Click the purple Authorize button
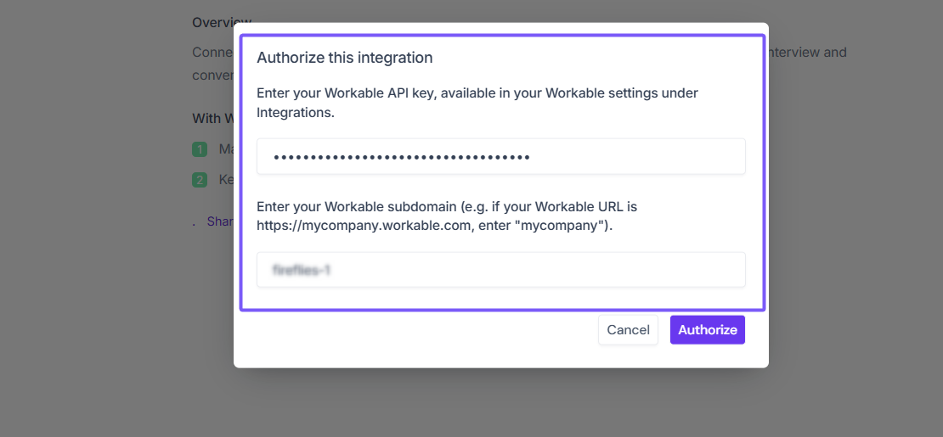Image resolution: width=943 pixels, height=437 pixels. click(707, 330)
